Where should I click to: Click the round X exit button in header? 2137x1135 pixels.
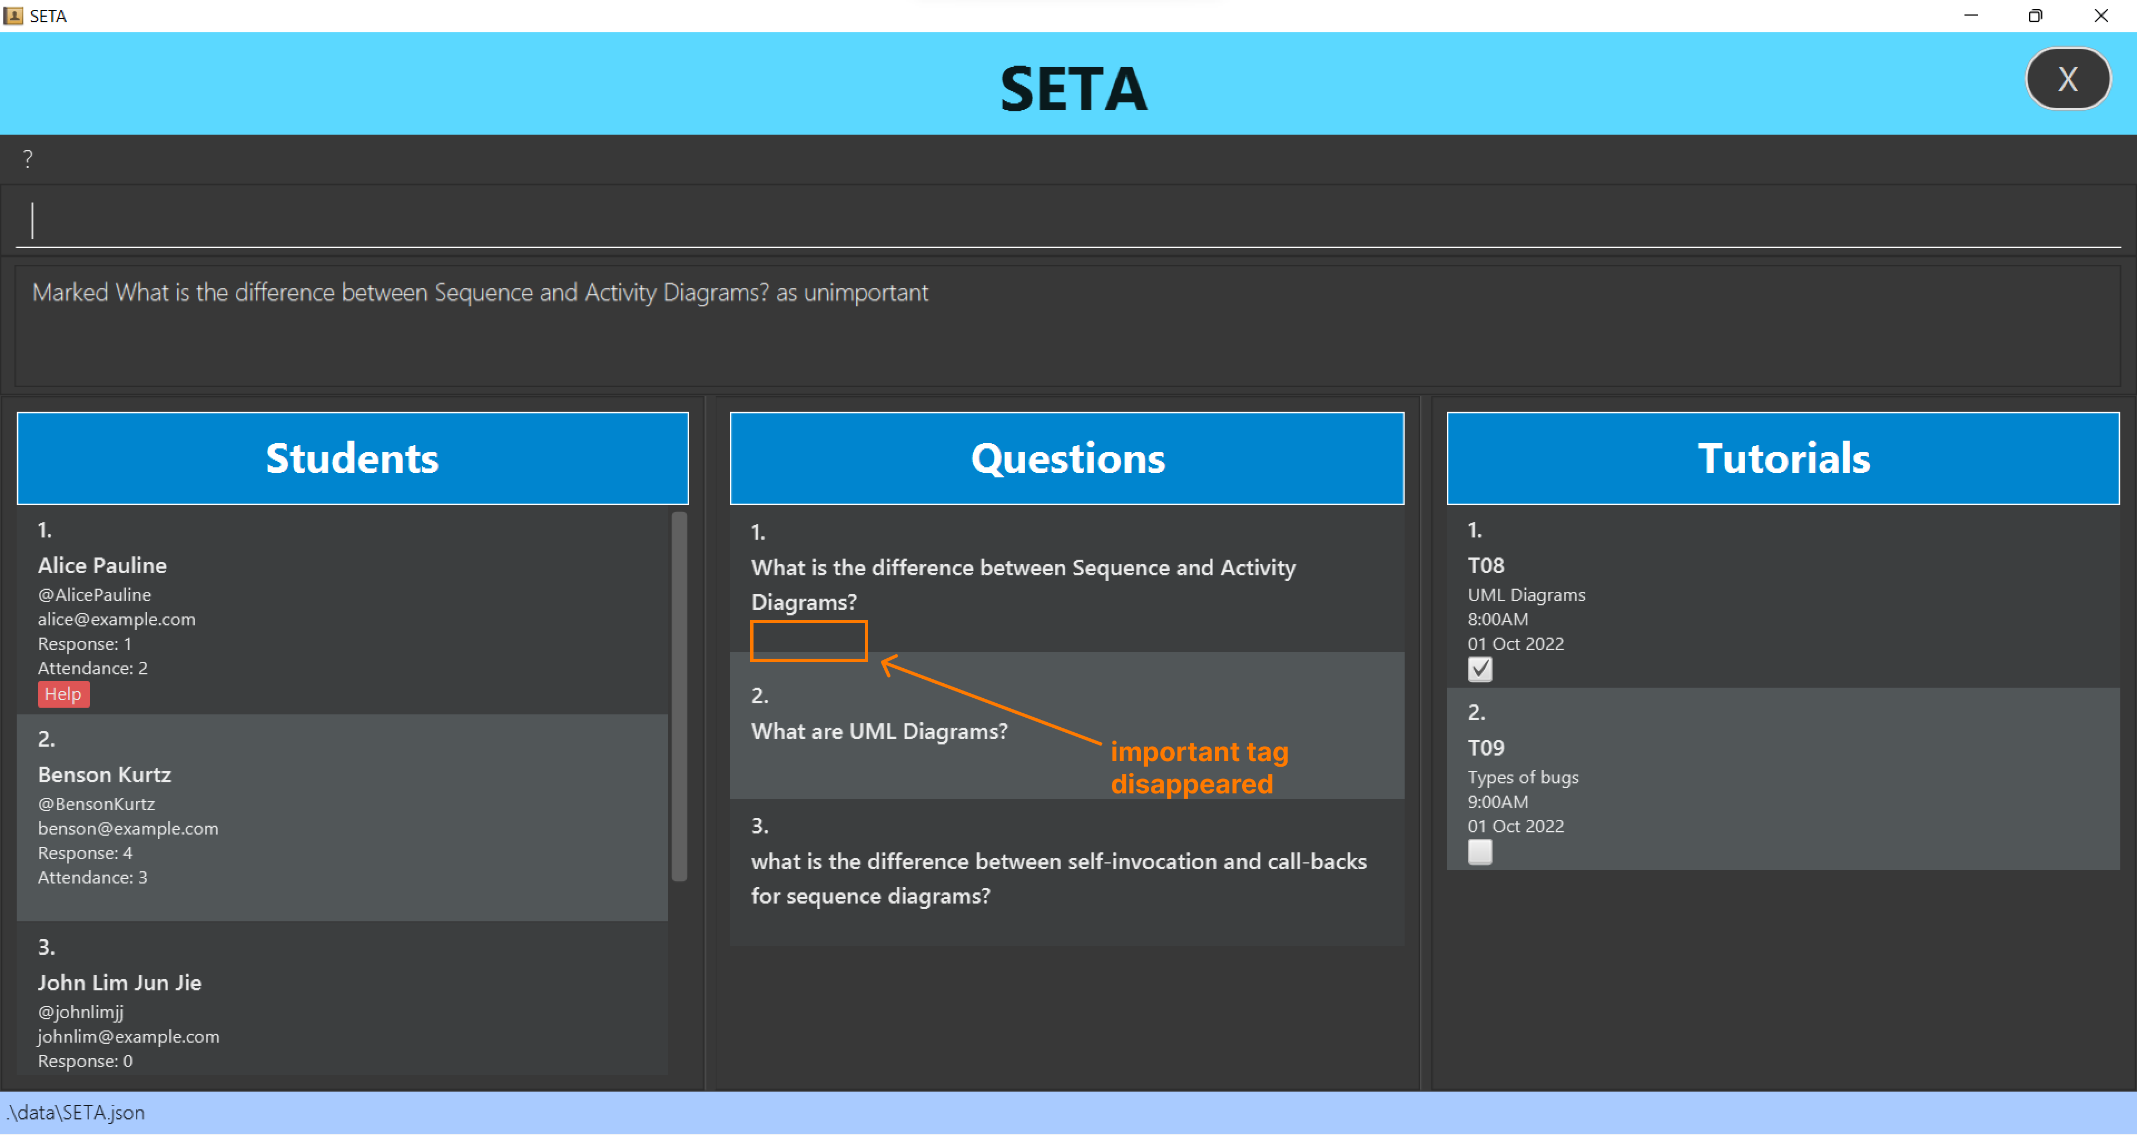point(2067,79)
